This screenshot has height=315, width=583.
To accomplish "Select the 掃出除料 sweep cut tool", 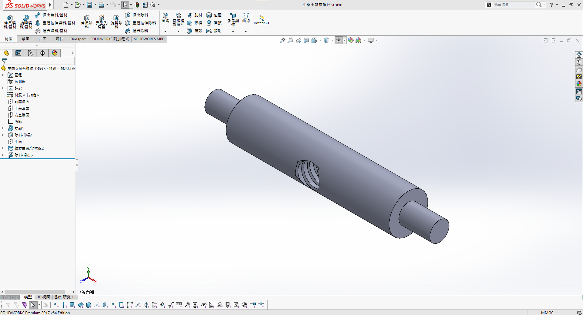I will (137, 15).
